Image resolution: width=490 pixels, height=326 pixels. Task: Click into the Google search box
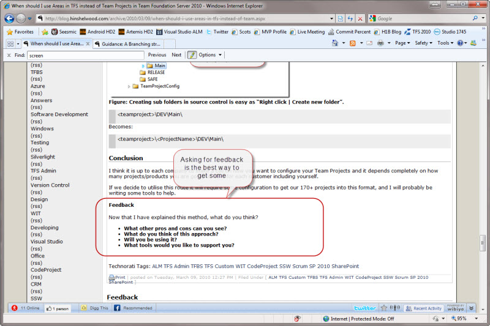point(423,18)
